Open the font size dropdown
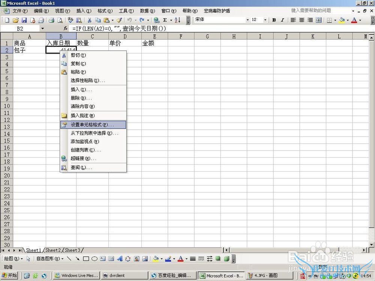 click(x=265, y=20)
